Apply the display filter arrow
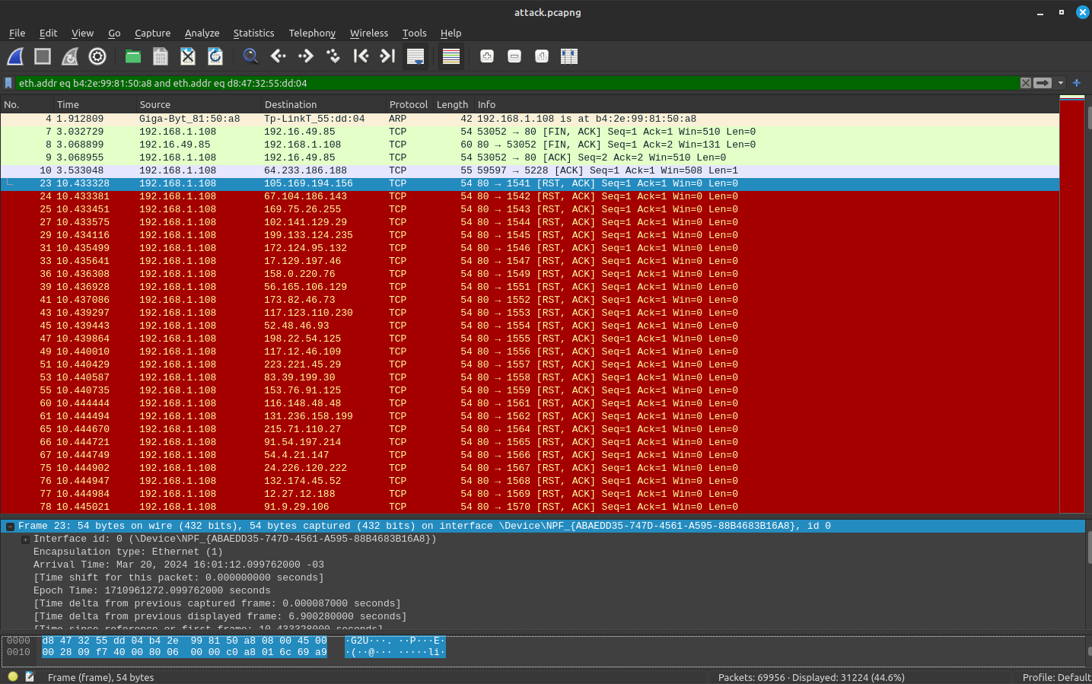 pos(1043,83)
